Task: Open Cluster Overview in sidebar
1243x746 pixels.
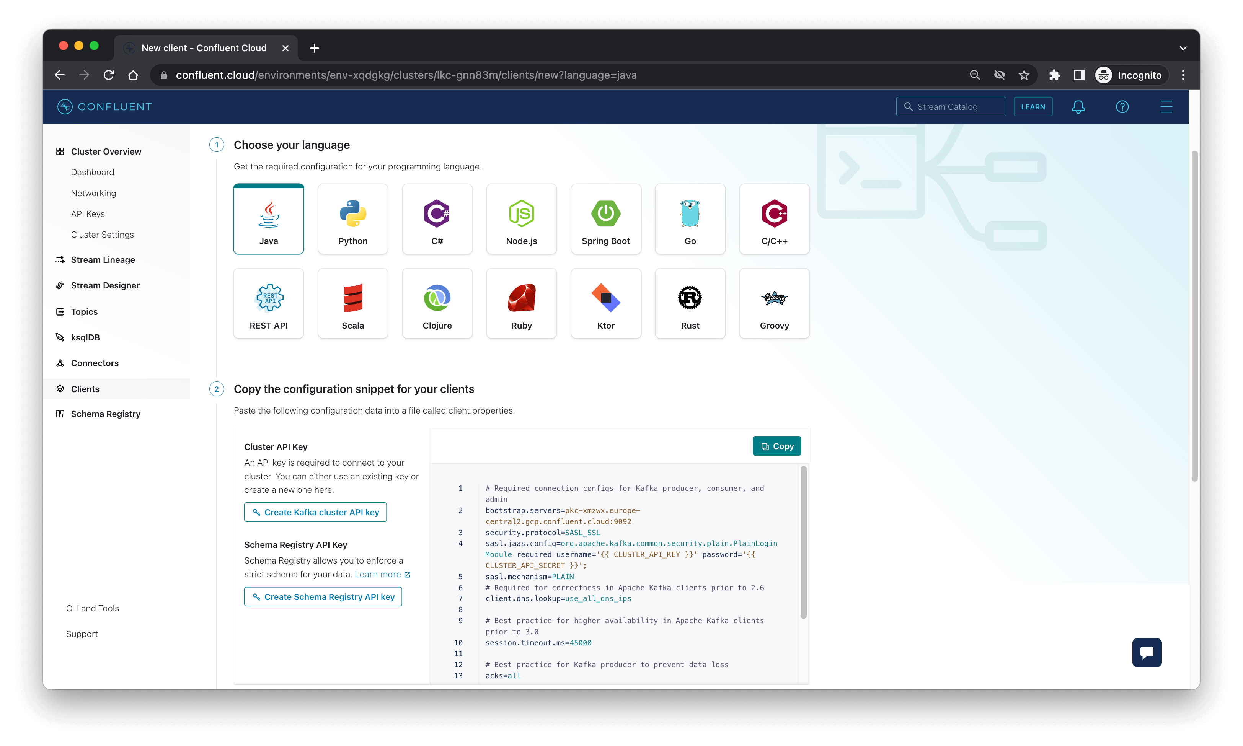Action: (x=106, y=151)
